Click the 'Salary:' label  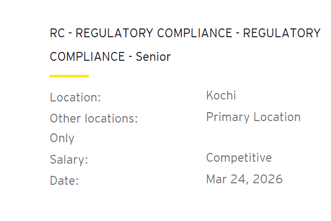[x=69, y=160]
